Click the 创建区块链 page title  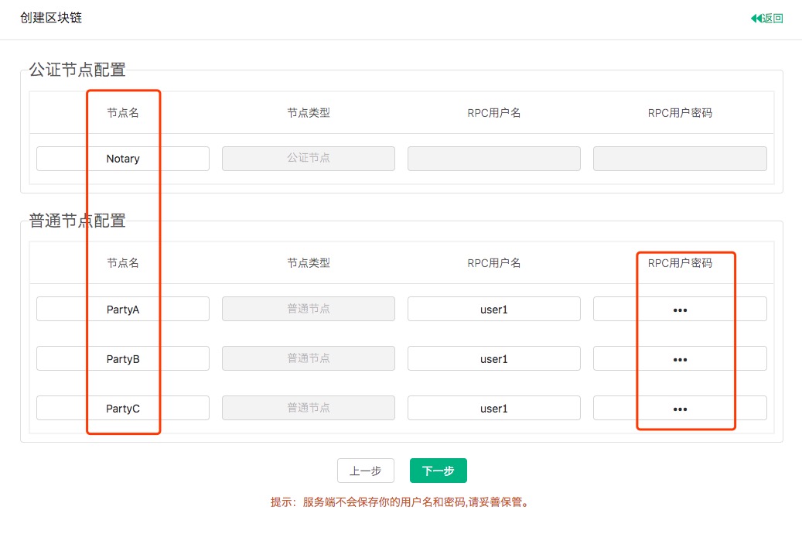coord(51,18)
